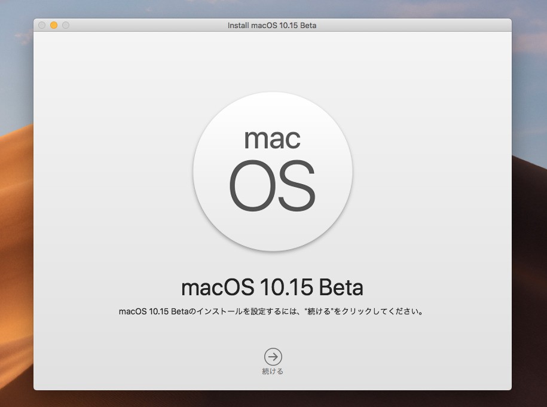Click the large macOS logo circle

pyautogui.click(x=273, y=172)
